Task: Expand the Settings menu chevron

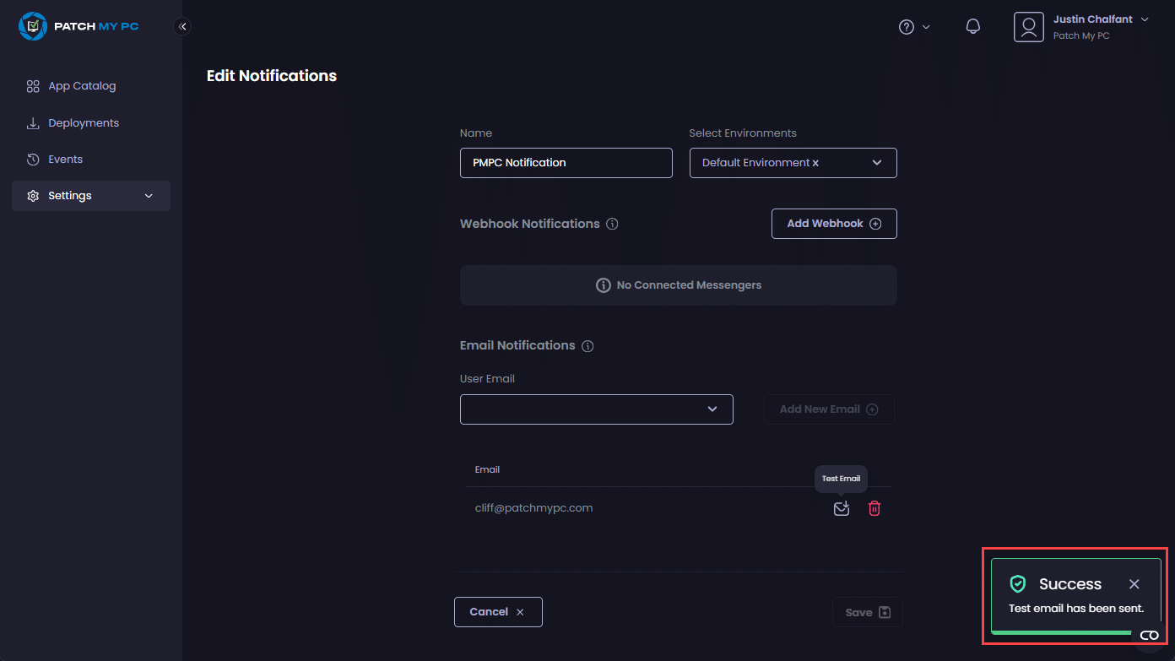Action: coord(149,196)
